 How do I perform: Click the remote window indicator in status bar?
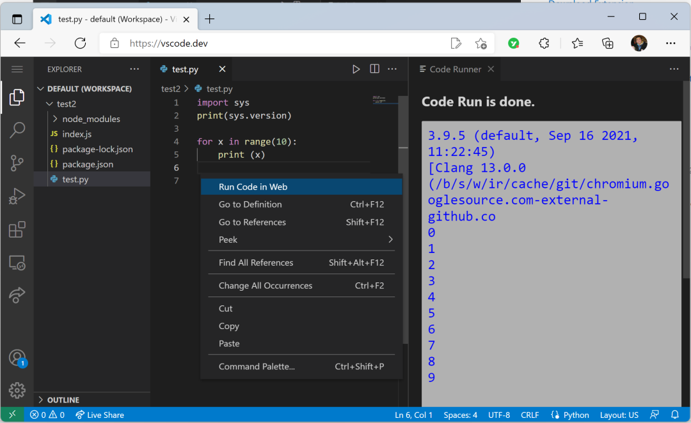12,415
